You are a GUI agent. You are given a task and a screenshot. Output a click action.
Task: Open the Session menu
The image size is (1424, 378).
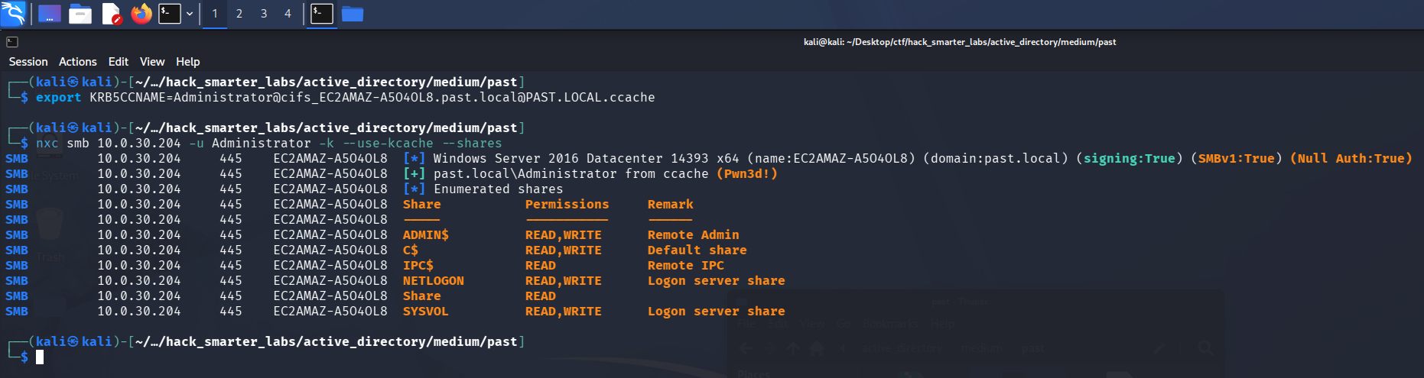[28, 62]
